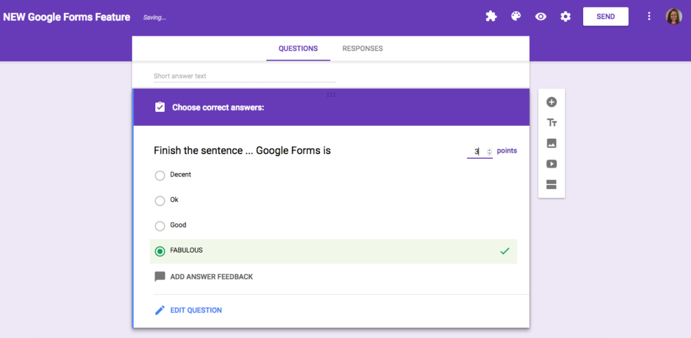Select the Good radio option
691x338 pixels.
tap(160, 226)
